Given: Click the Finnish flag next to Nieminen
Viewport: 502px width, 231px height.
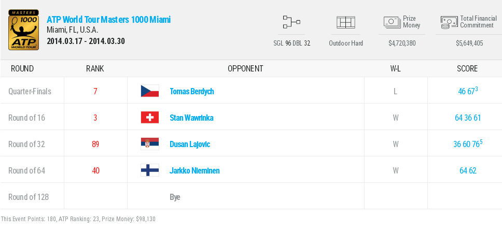Looking at the screenshot, I should click(x=150, y=170).
